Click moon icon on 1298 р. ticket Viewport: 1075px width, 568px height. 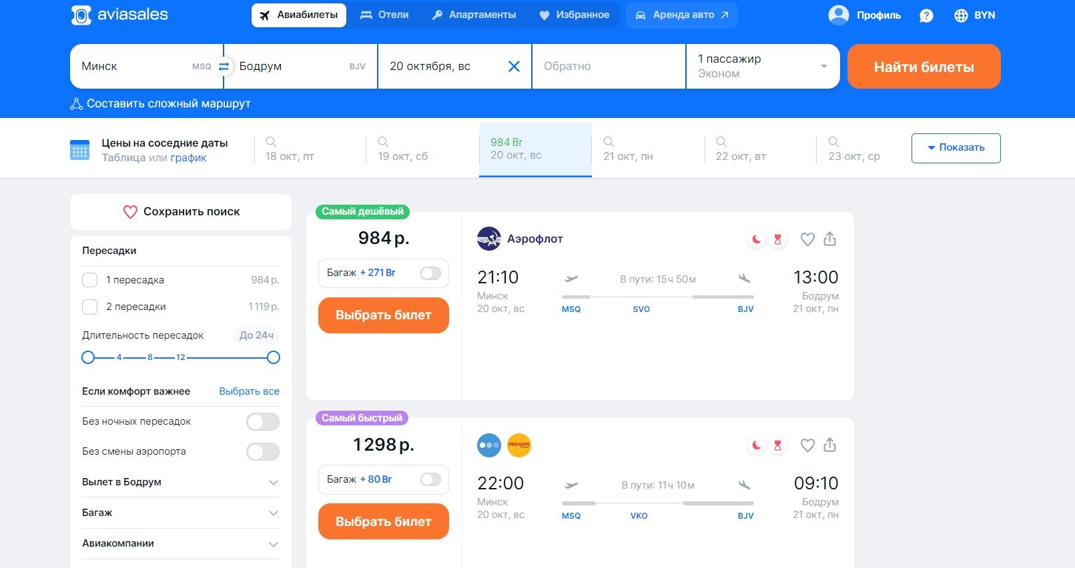756,445
